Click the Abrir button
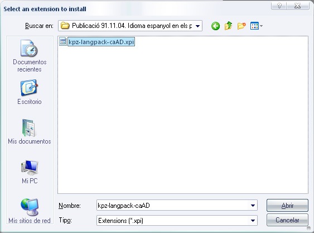314x233 pixels. 287,205
